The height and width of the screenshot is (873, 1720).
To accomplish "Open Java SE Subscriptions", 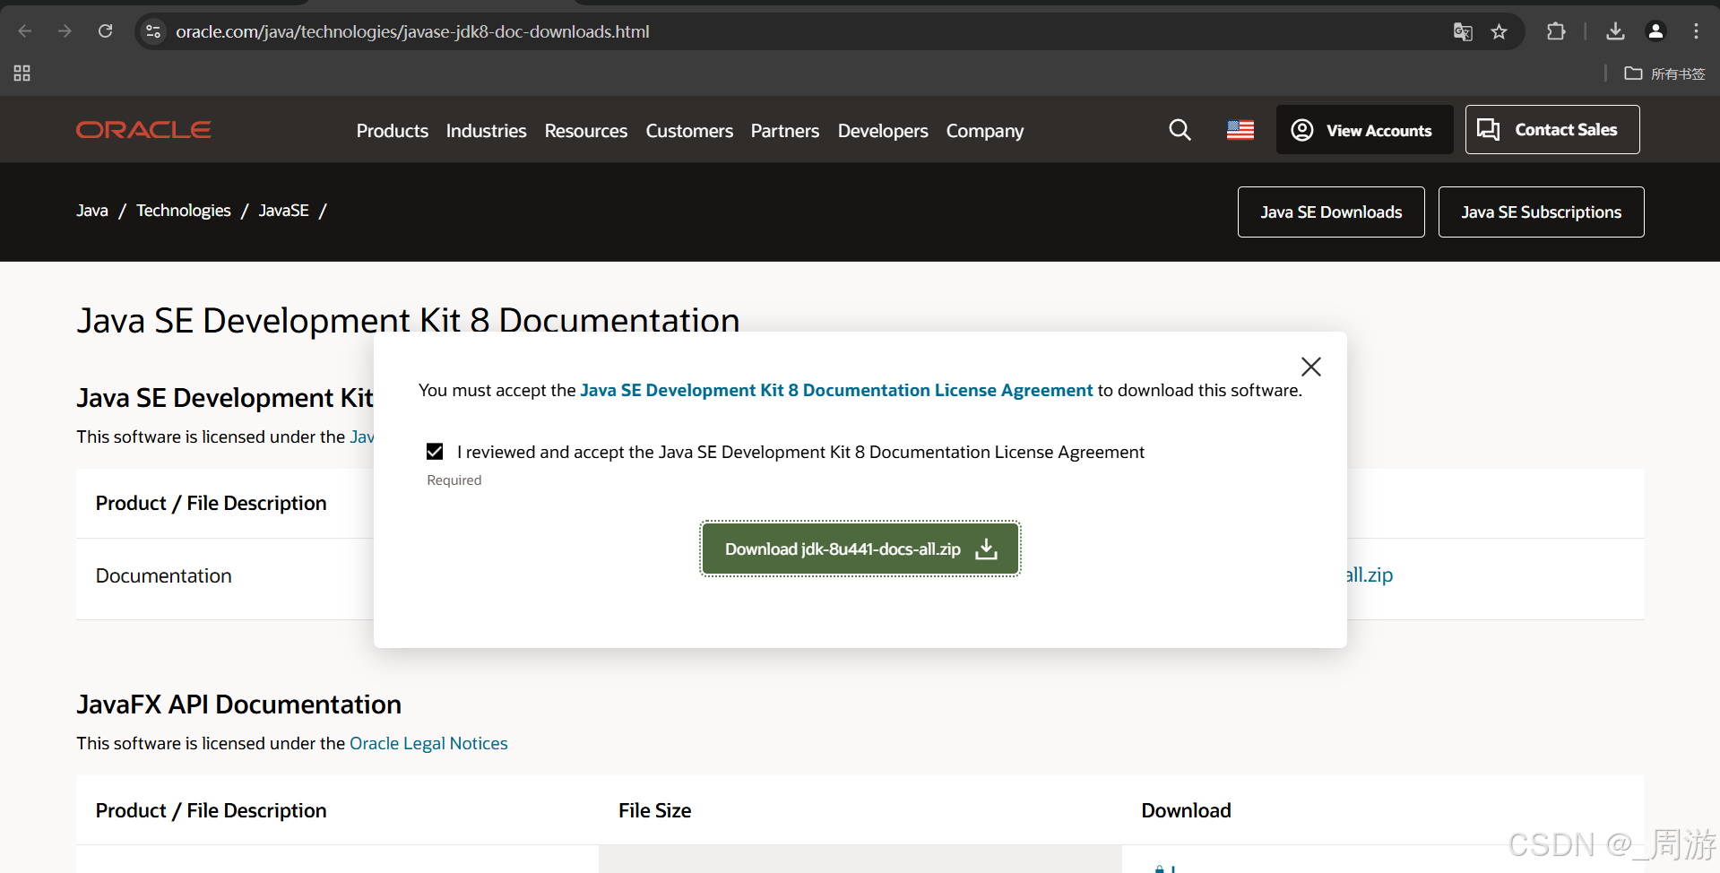I will [1541, 212].
